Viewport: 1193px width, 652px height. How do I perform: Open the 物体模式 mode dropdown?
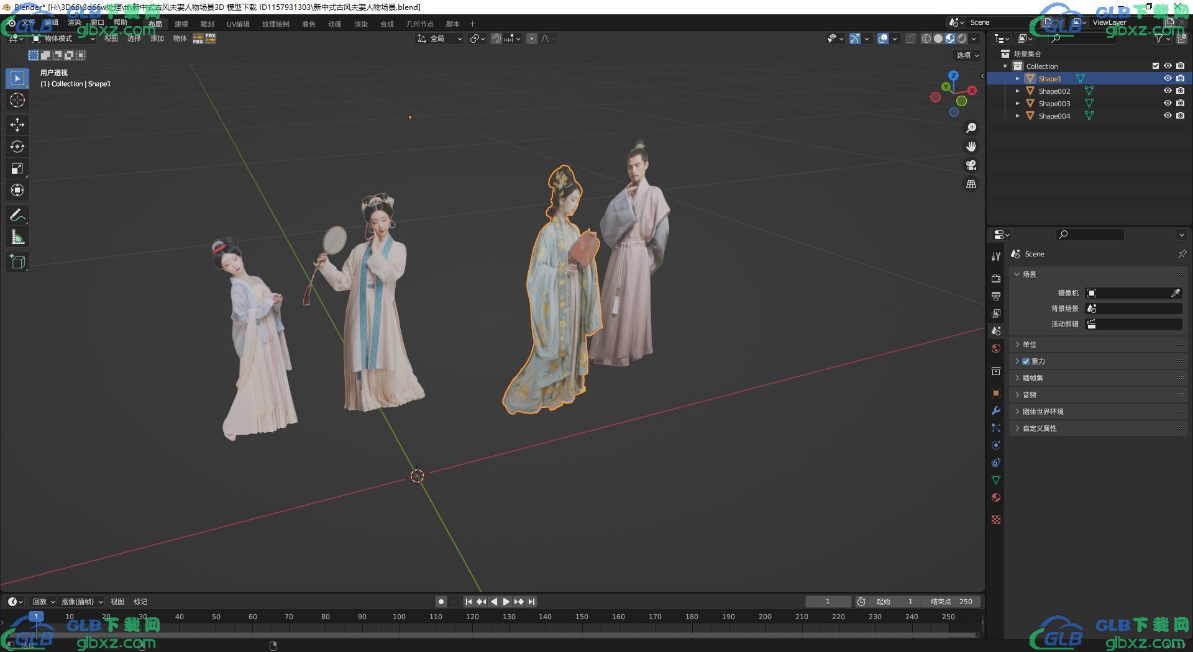64,38
